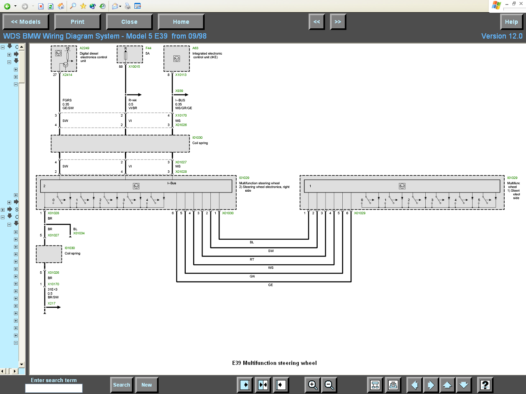Click the 'E39 Multifunction steering wheel' caption
Screen dimensions: 526x394
point(275,363)
